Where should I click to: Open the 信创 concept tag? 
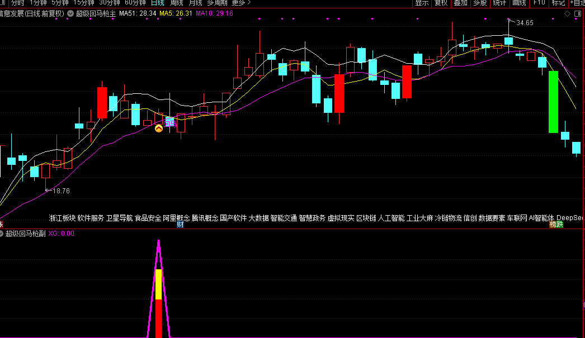coord(470,218)
